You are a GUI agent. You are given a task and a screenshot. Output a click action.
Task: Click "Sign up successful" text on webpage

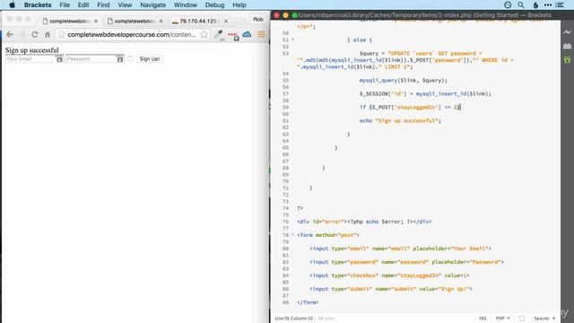(x=32, y=50)
